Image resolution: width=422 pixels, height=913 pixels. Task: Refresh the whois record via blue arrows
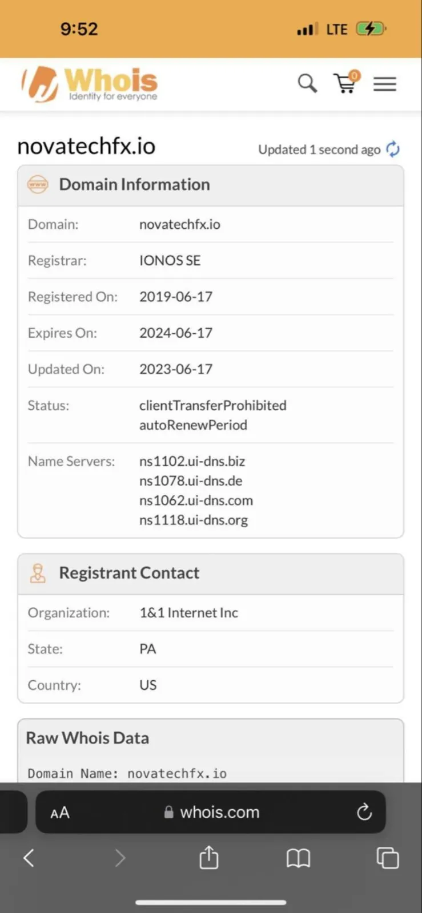(x=393, y=149)
